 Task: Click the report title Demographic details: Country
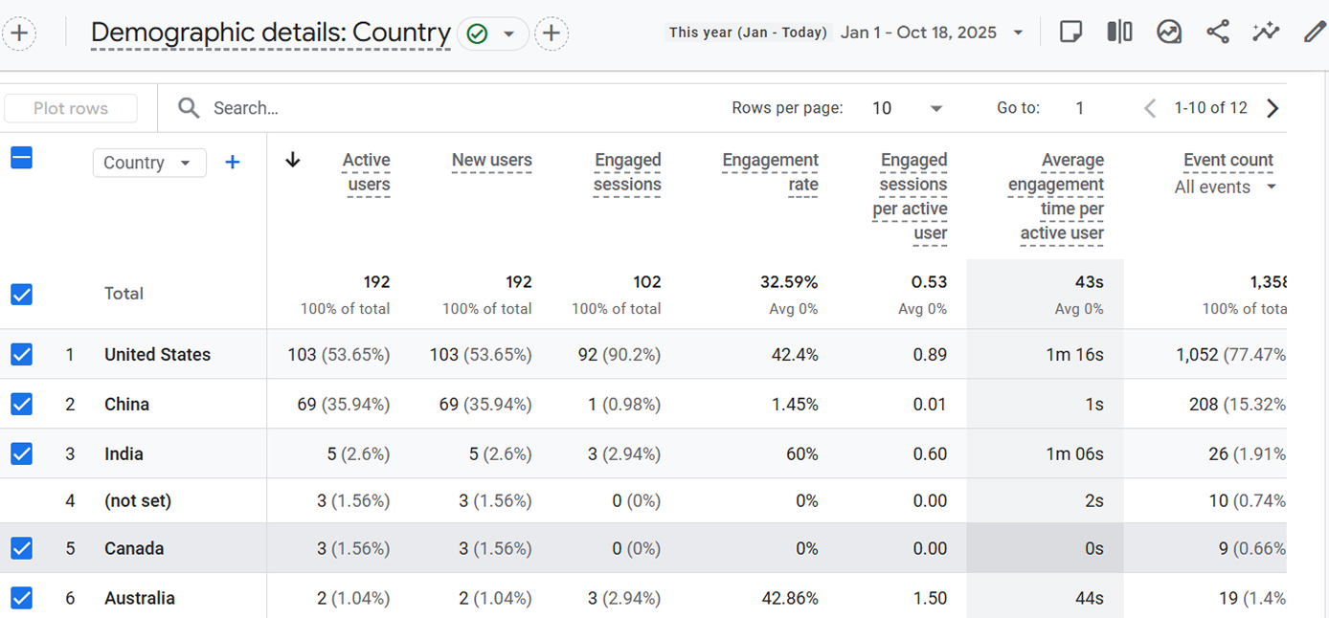coord(271,33)
